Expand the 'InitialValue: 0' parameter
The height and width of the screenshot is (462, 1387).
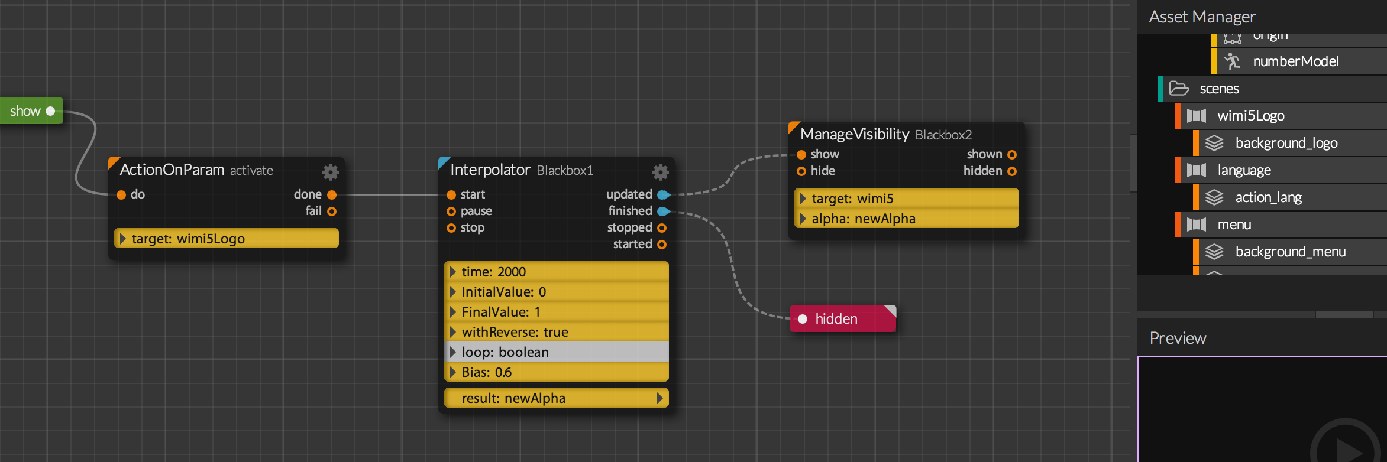pos(453,292)
